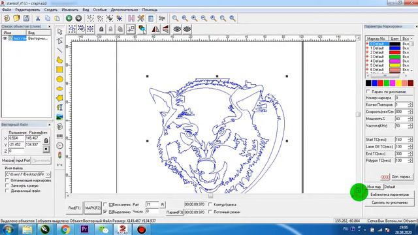Click the Доп. парам... button
The height and width of the screenshot is (235, 418).
point(402,177)
